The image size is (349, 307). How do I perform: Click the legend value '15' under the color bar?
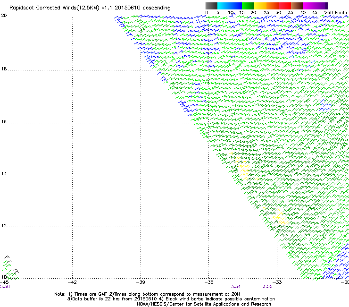pos(242,13)
